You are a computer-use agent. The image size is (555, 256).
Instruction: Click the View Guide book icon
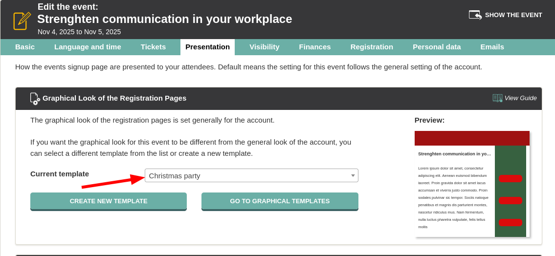tap(497, 98)
